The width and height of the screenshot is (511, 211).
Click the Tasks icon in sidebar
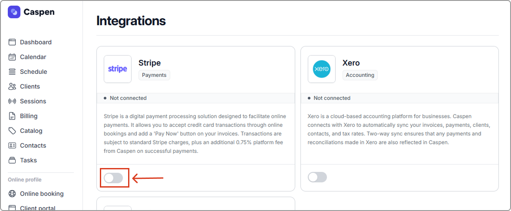click(12, 160)
